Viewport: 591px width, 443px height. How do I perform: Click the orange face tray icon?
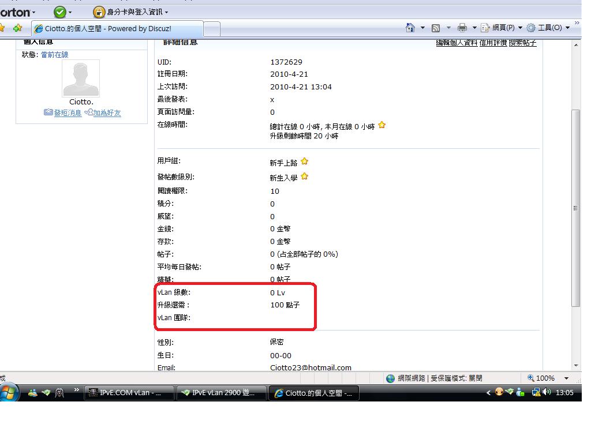coord(499,392)
